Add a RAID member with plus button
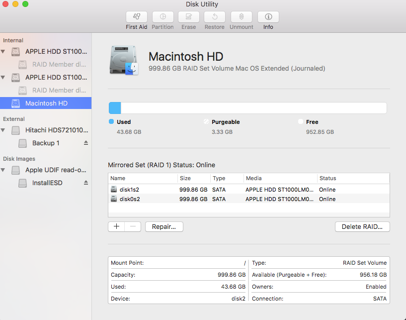This screenshot has width=406, height=320. [x=116, y=226]
